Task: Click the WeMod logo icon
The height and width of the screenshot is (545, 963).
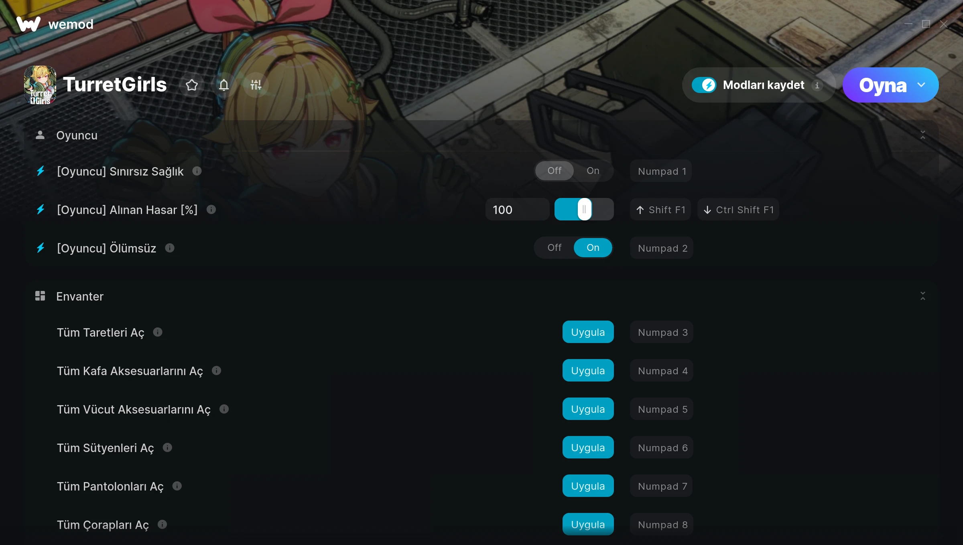Action: pos(28,24)
